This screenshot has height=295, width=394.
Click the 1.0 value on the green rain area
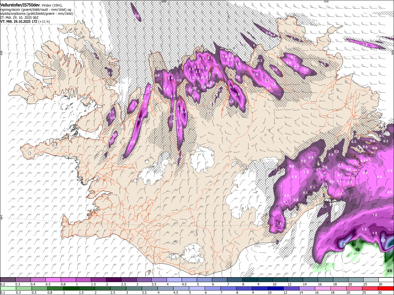tap(357, 250)
